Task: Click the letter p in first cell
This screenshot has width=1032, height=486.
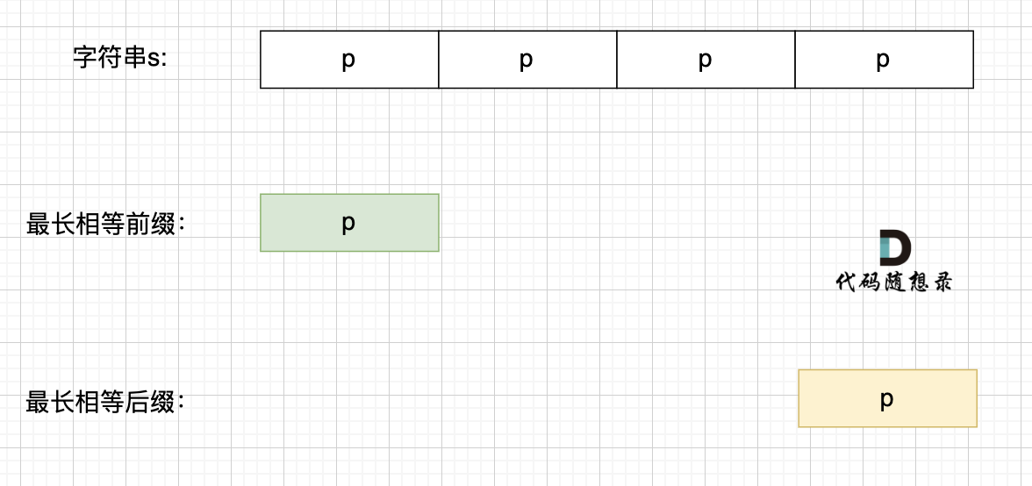Action: point(349,61)
